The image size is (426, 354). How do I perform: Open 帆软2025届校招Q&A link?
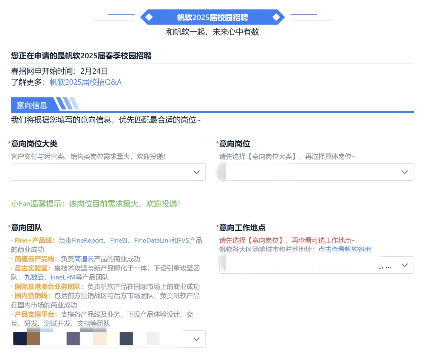86,82
